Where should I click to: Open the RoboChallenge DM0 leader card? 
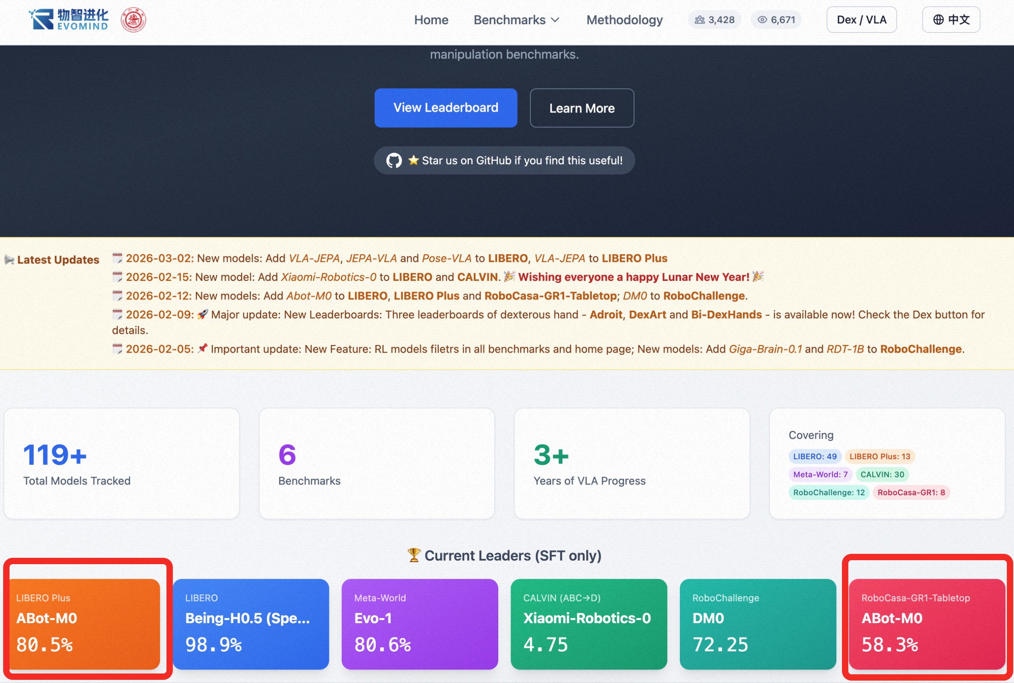click(758, 624)
